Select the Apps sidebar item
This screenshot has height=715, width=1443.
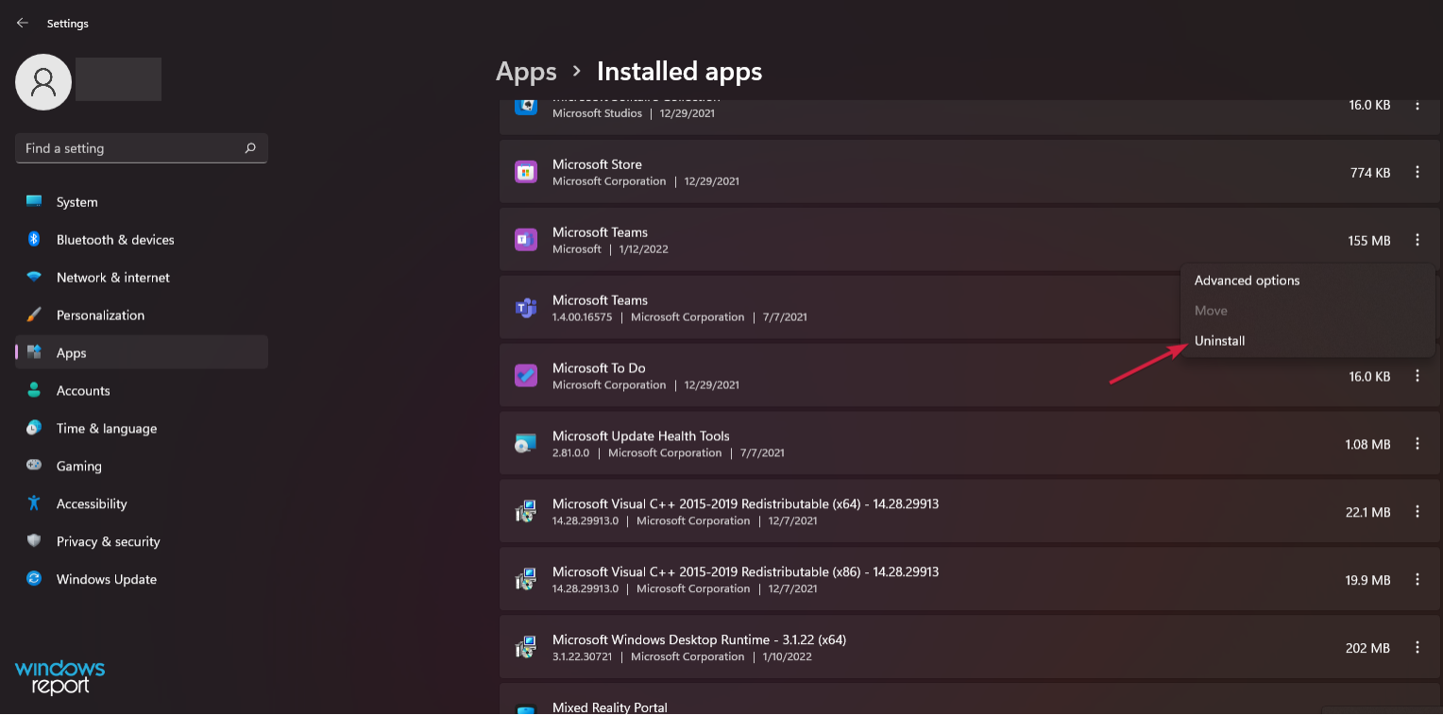(142, 352)
